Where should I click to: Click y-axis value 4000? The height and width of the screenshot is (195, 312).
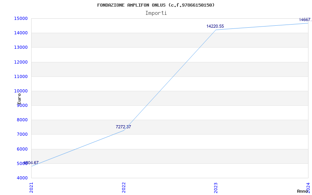click(x=22, y=178)
